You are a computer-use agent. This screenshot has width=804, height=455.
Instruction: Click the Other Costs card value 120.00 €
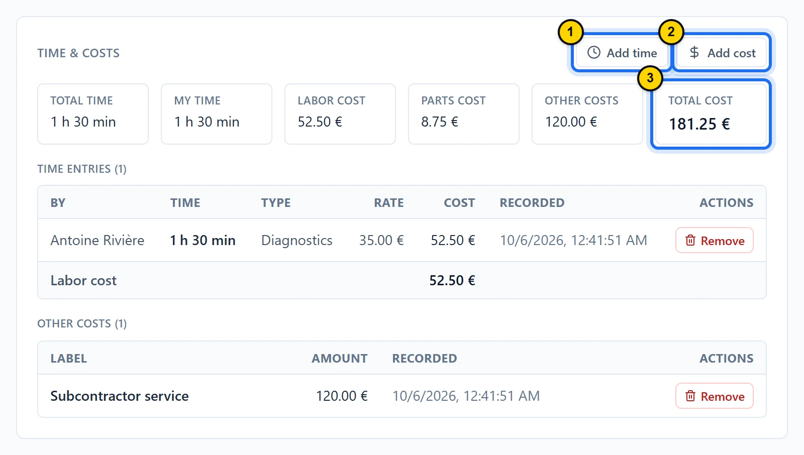[571, 122]
